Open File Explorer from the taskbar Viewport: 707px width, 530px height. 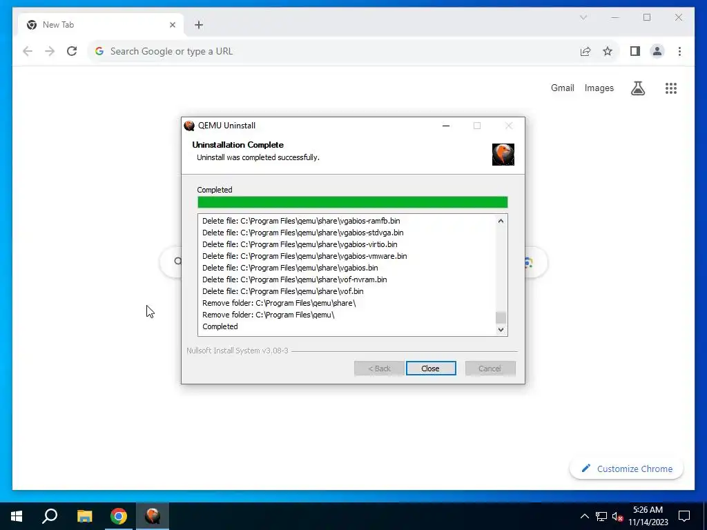tap(84, 516)
